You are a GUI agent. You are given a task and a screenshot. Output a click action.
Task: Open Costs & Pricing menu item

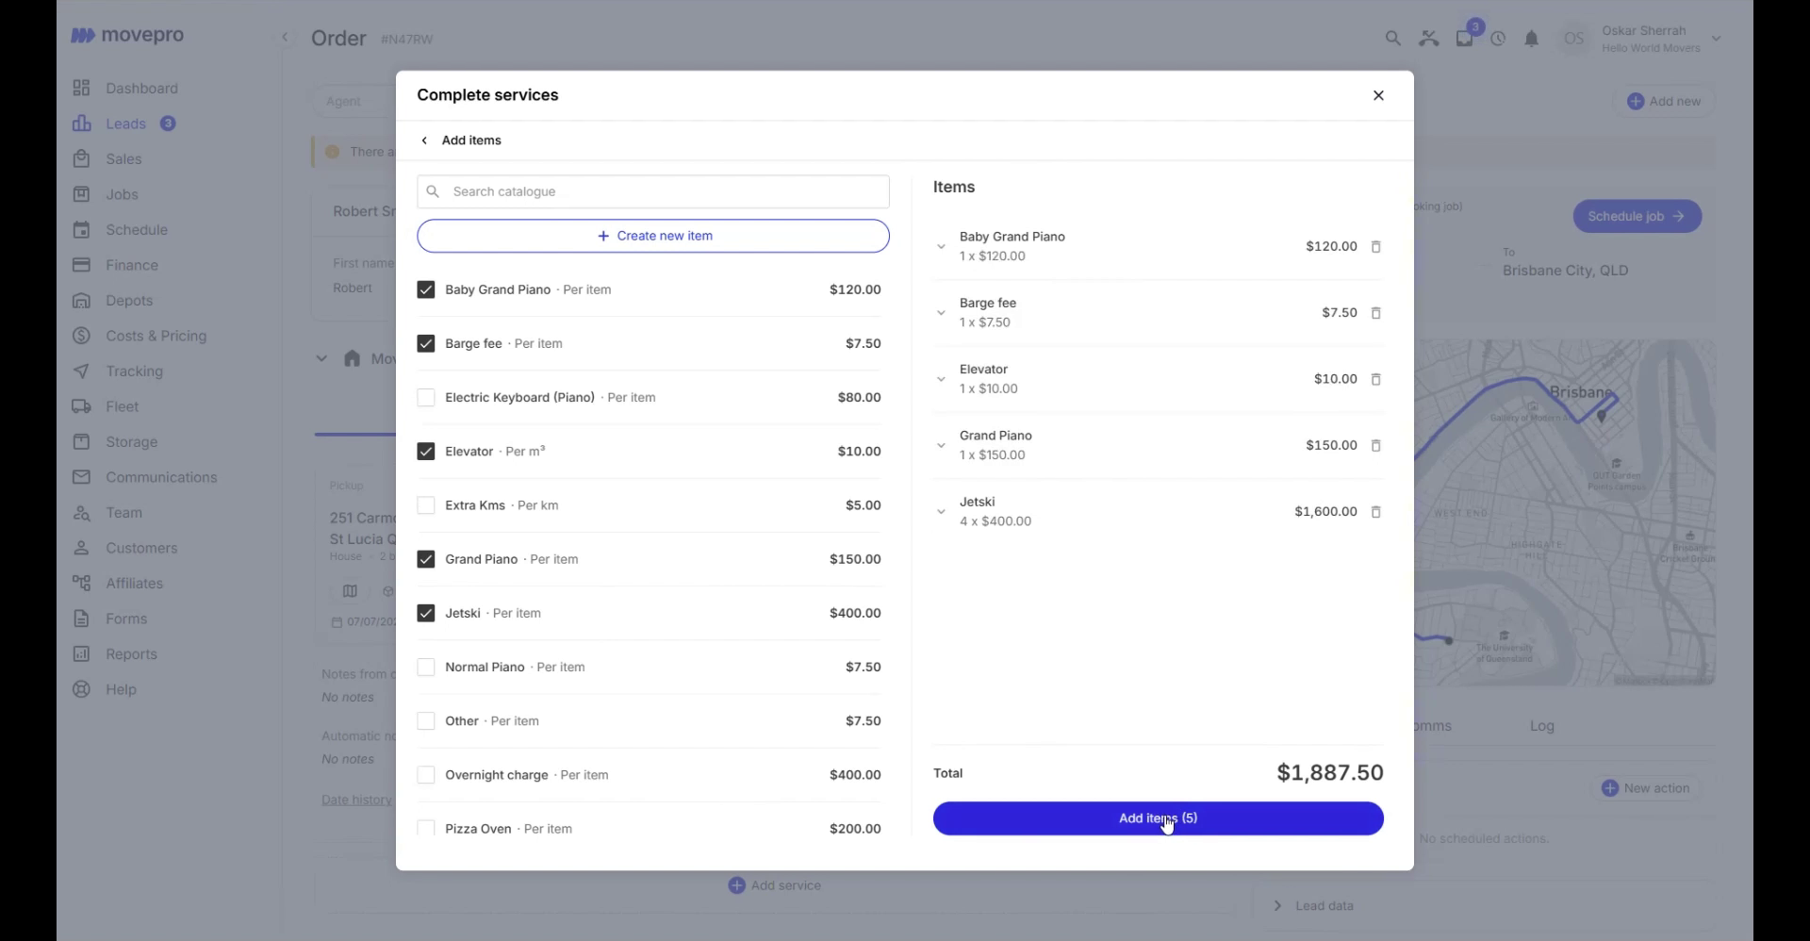156,336
